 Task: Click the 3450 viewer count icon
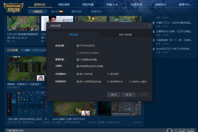click(x=89, y=122)
